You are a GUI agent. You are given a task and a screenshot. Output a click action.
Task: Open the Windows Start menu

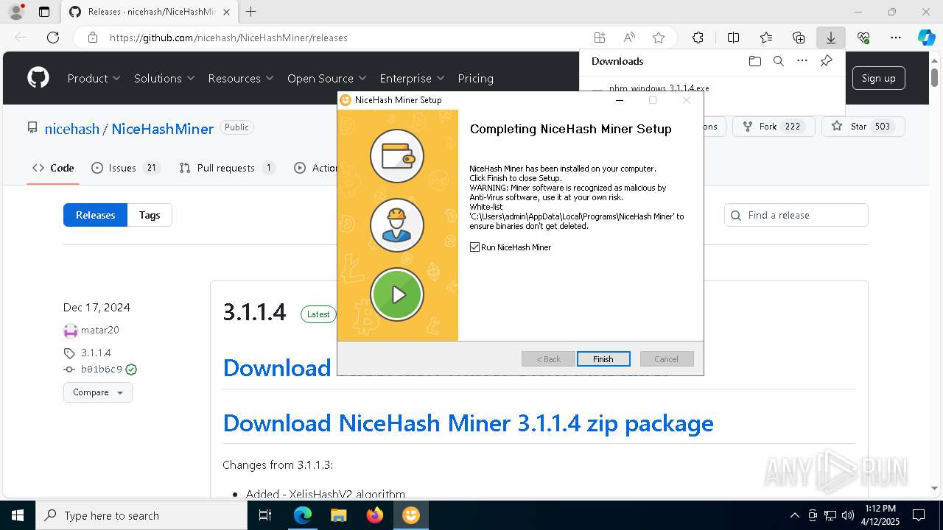pyautogui.click(x=18, y=515)
